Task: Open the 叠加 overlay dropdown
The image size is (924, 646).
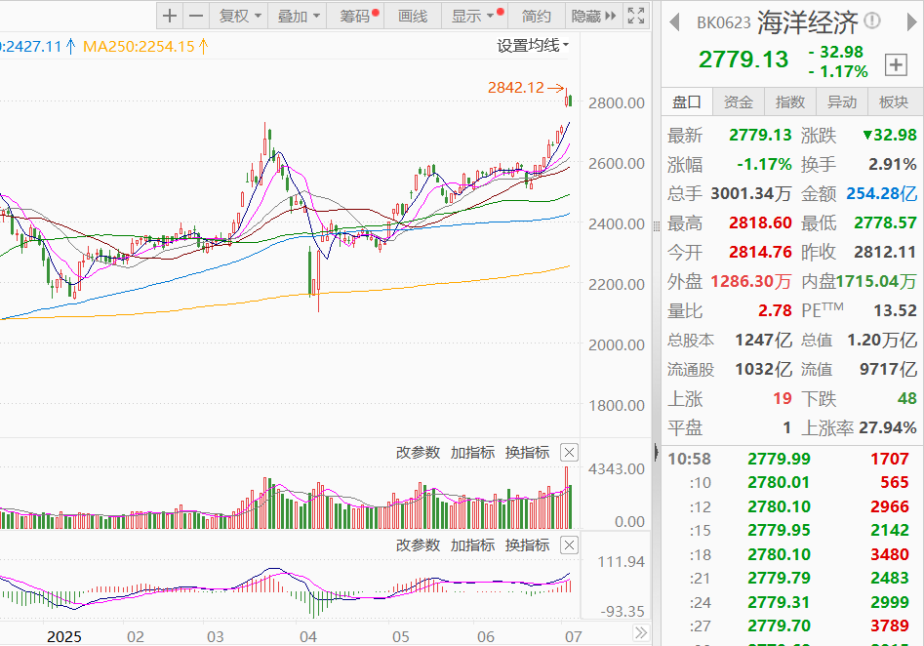Action: pyautogui.click(x=299, y=16)
